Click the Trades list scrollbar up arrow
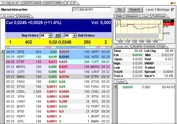 [115, 87]
